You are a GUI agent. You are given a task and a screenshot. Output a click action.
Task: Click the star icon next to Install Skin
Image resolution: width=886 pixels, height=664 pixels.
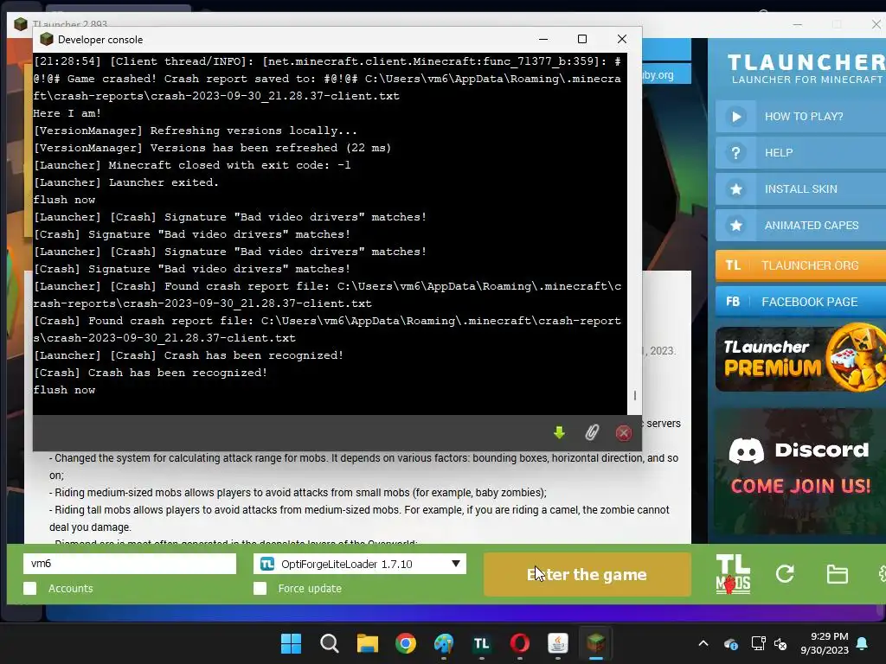tap(735, 189)
